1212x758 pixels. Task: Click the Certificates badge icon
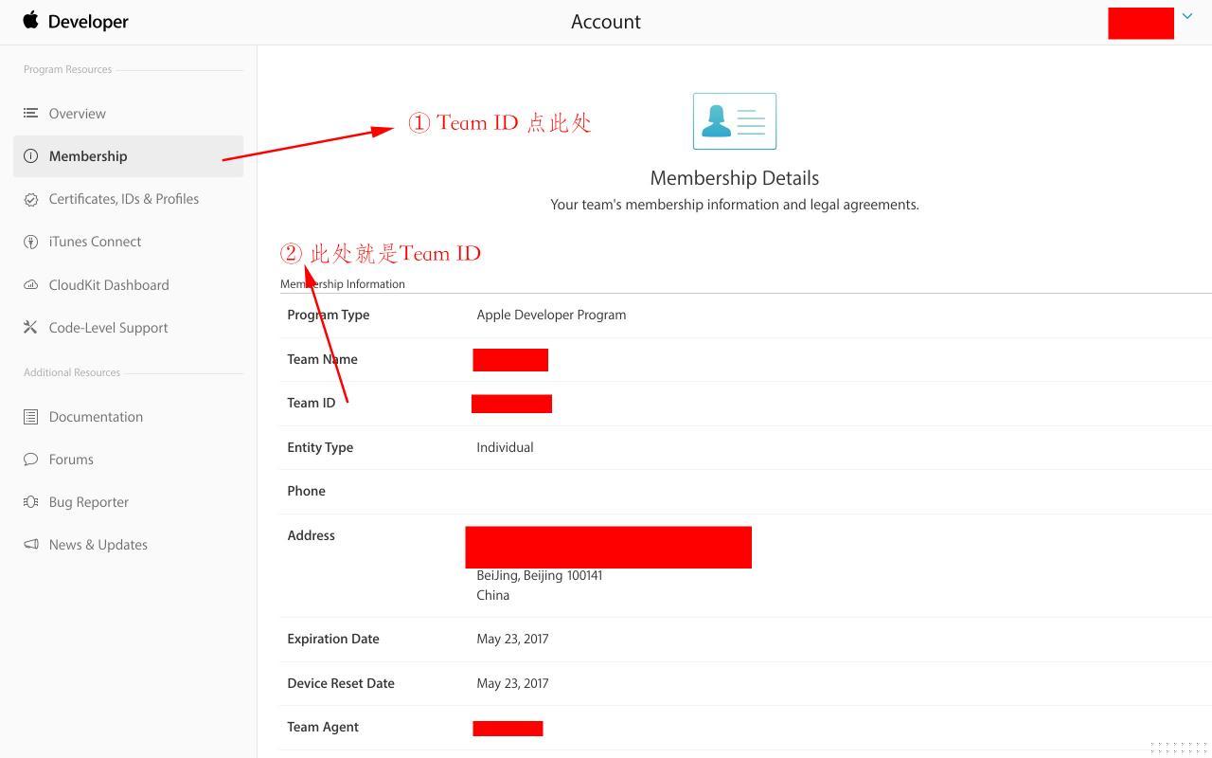(31, 199)
